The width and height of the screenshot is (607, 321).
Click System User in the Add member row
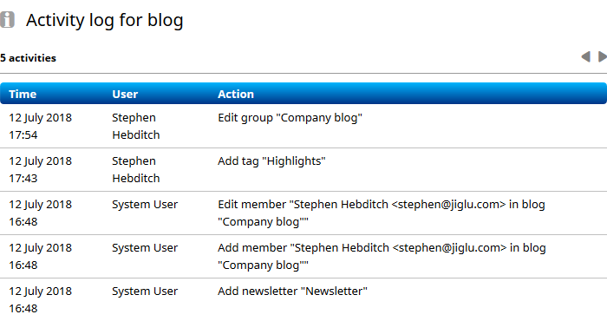click(145, 248)
